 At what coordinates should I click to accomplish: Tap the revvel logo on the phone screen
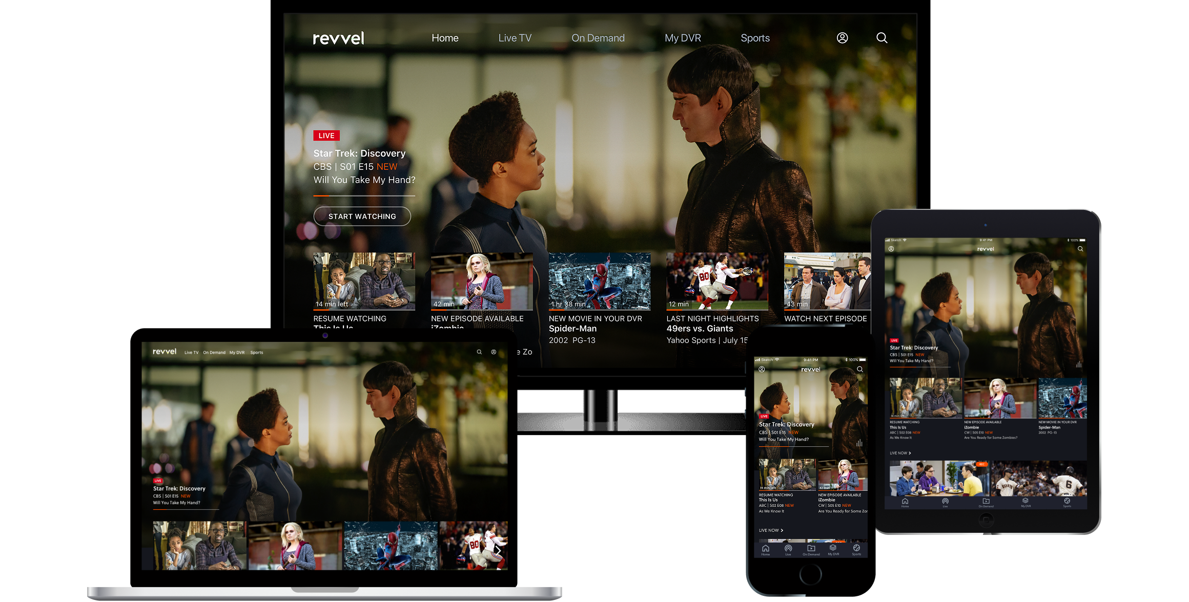click(x=811, y=369)
